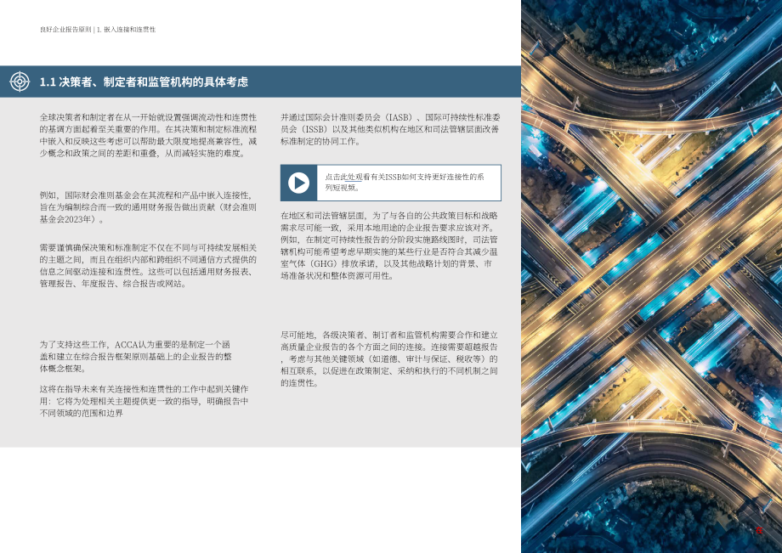
Task: Click the paragraph starting '并通过国际会计准则委员会'
Action: (390, 129)
